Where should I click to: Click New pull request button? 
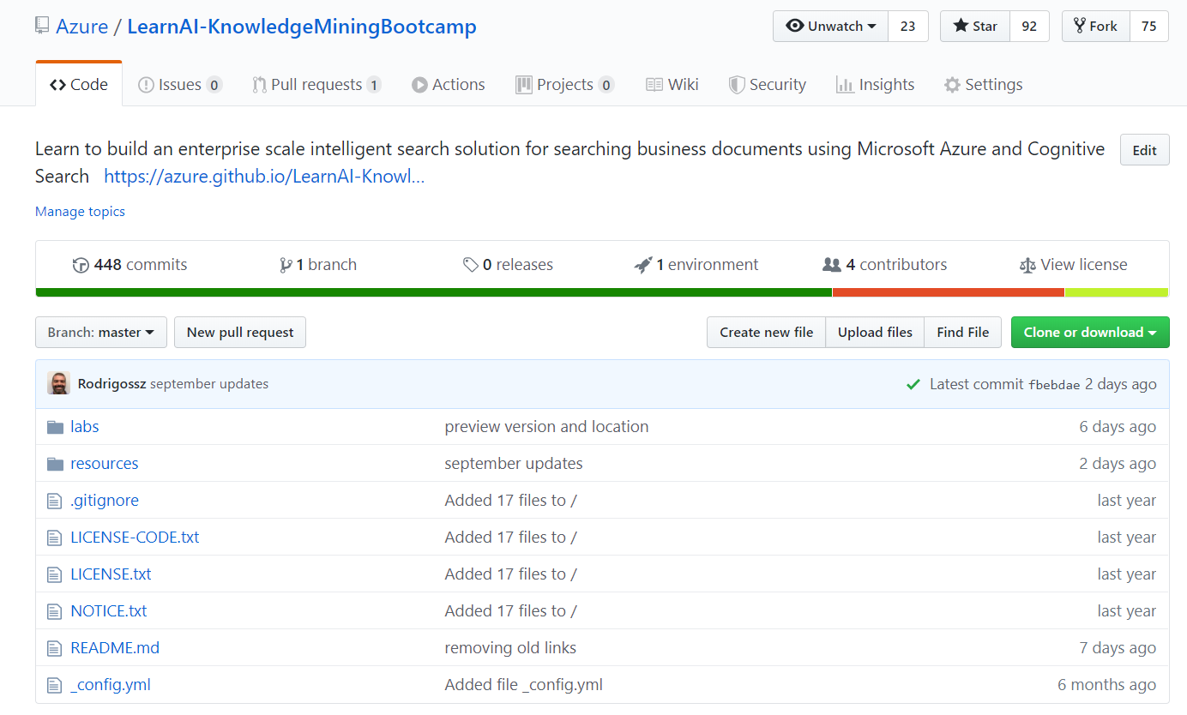[x=240, y=333]
